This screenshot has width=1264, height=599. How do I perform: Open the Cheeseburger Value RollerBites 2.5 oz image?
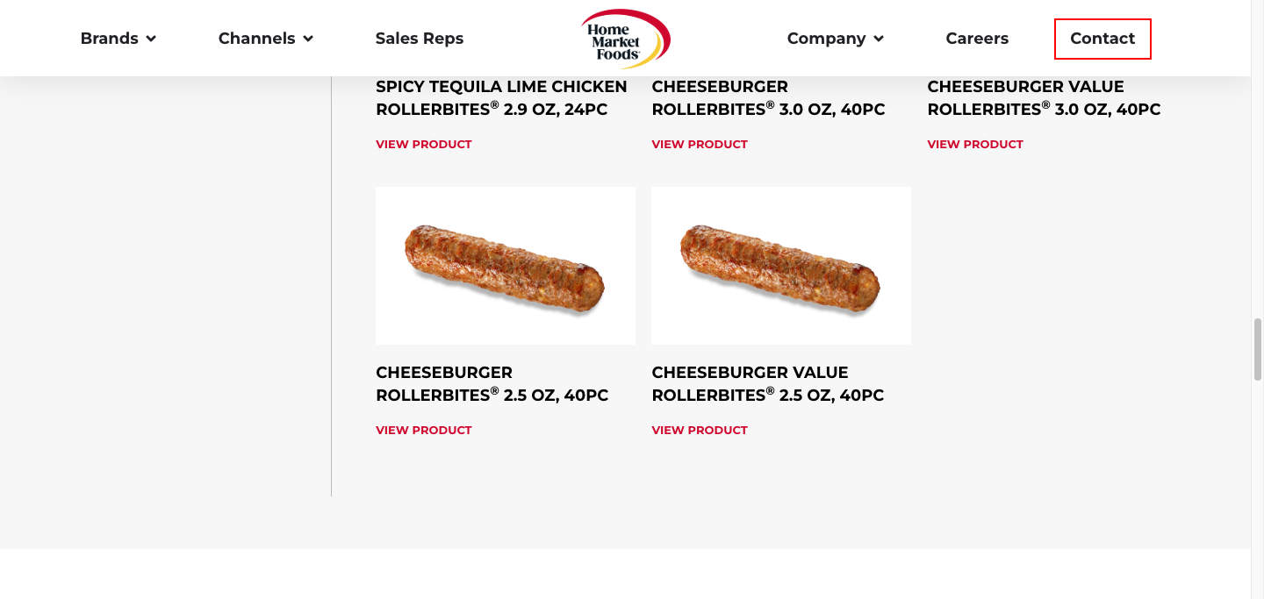pos(781,266)
